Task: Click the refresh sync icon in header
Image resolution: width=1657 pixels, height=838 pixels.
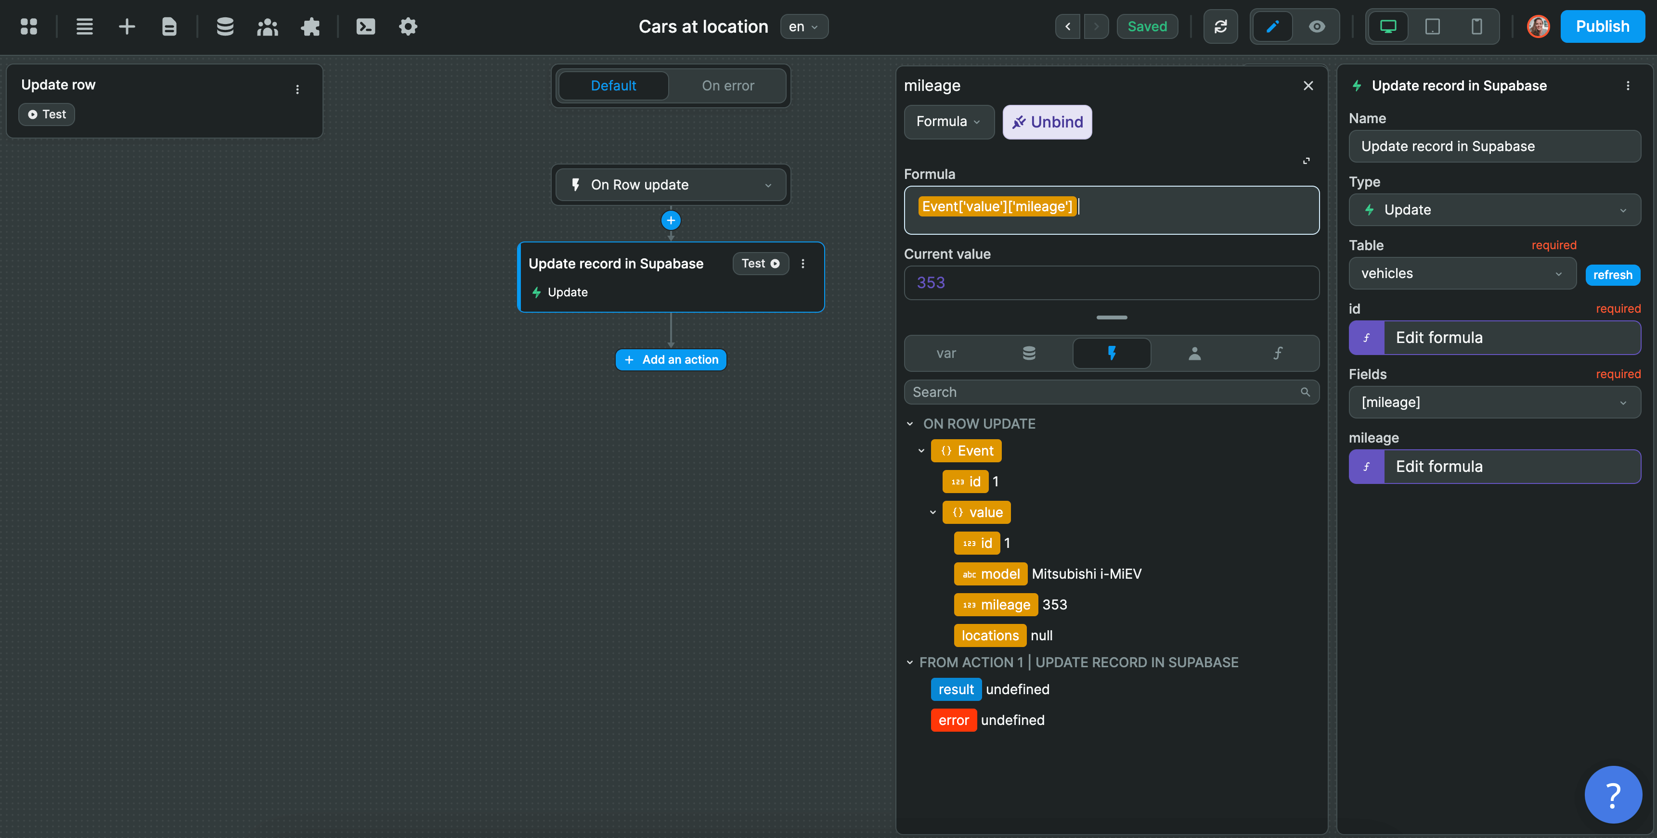Action: coord(1220,26)
